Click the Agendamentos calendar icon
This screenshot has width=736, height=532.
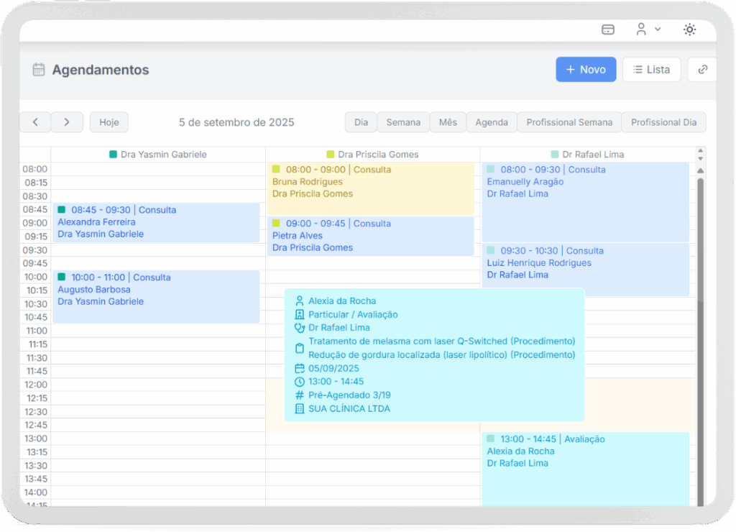(x=39, y=70)
